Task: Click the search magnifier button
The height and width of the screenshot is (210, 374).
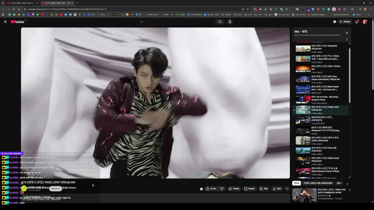Action: pyautogui.click(x=220, y=22)
